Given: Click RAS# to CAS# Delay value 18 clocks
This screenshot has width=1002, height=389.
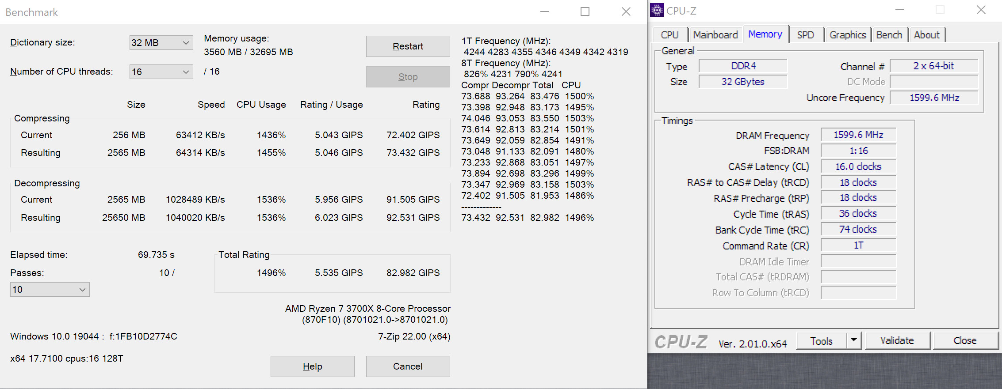Looking at the screenshot, I should tap(858, 183).
